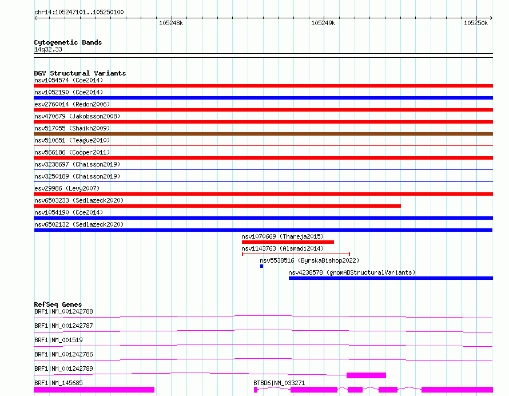Open the nsv4238578 (gnomADStructuralVariants) label
Screen dimensions: 509x396
click(352, 272)
